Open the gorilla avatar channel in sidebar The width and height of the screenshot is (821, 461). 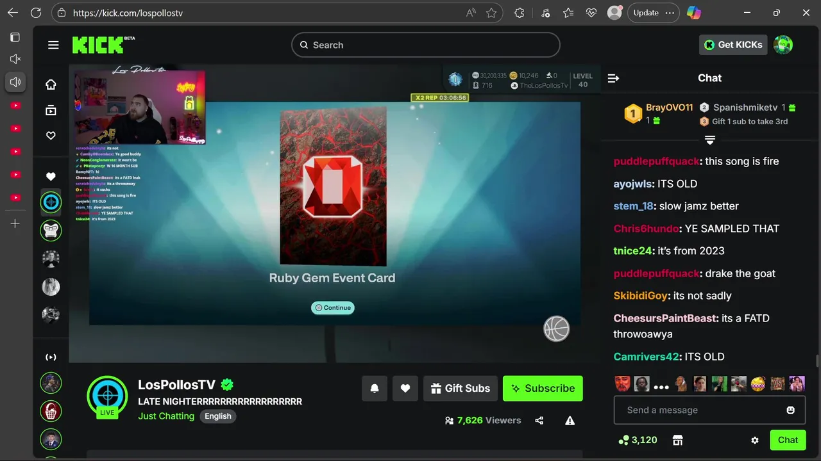click(x=51, y=230)
